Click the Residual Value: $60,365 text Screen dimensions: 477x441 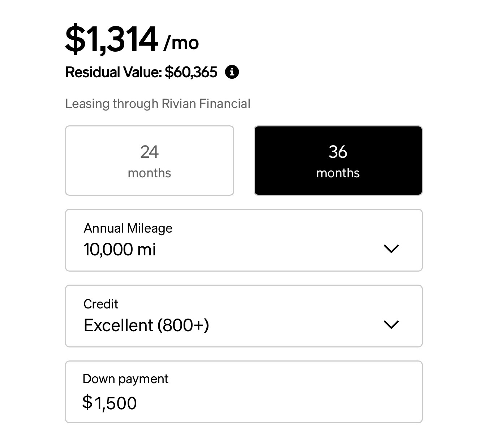[x=141, y=72]
